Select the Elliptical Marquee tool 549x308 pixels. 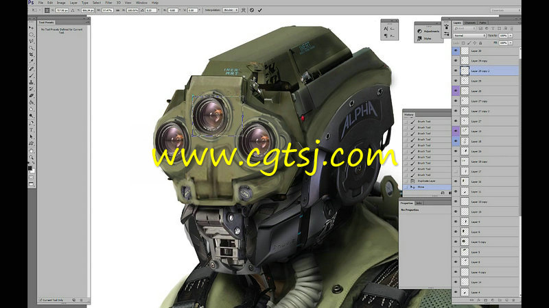[32, 35]
